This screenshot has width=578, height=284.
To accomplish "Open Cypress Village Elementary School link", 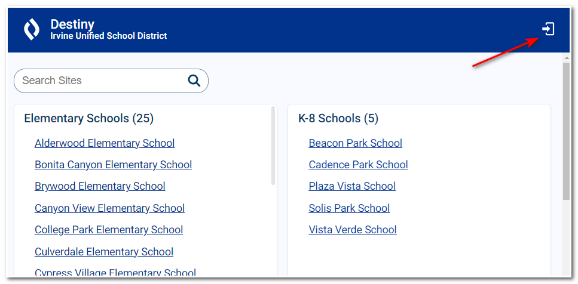I will tap(115, 272).
